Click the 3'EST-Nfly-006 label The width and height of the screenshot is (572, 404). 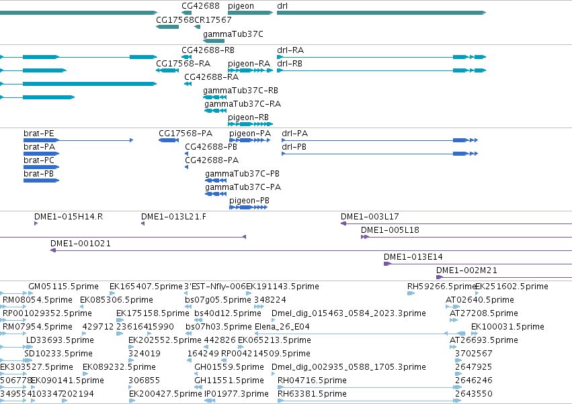215,287
